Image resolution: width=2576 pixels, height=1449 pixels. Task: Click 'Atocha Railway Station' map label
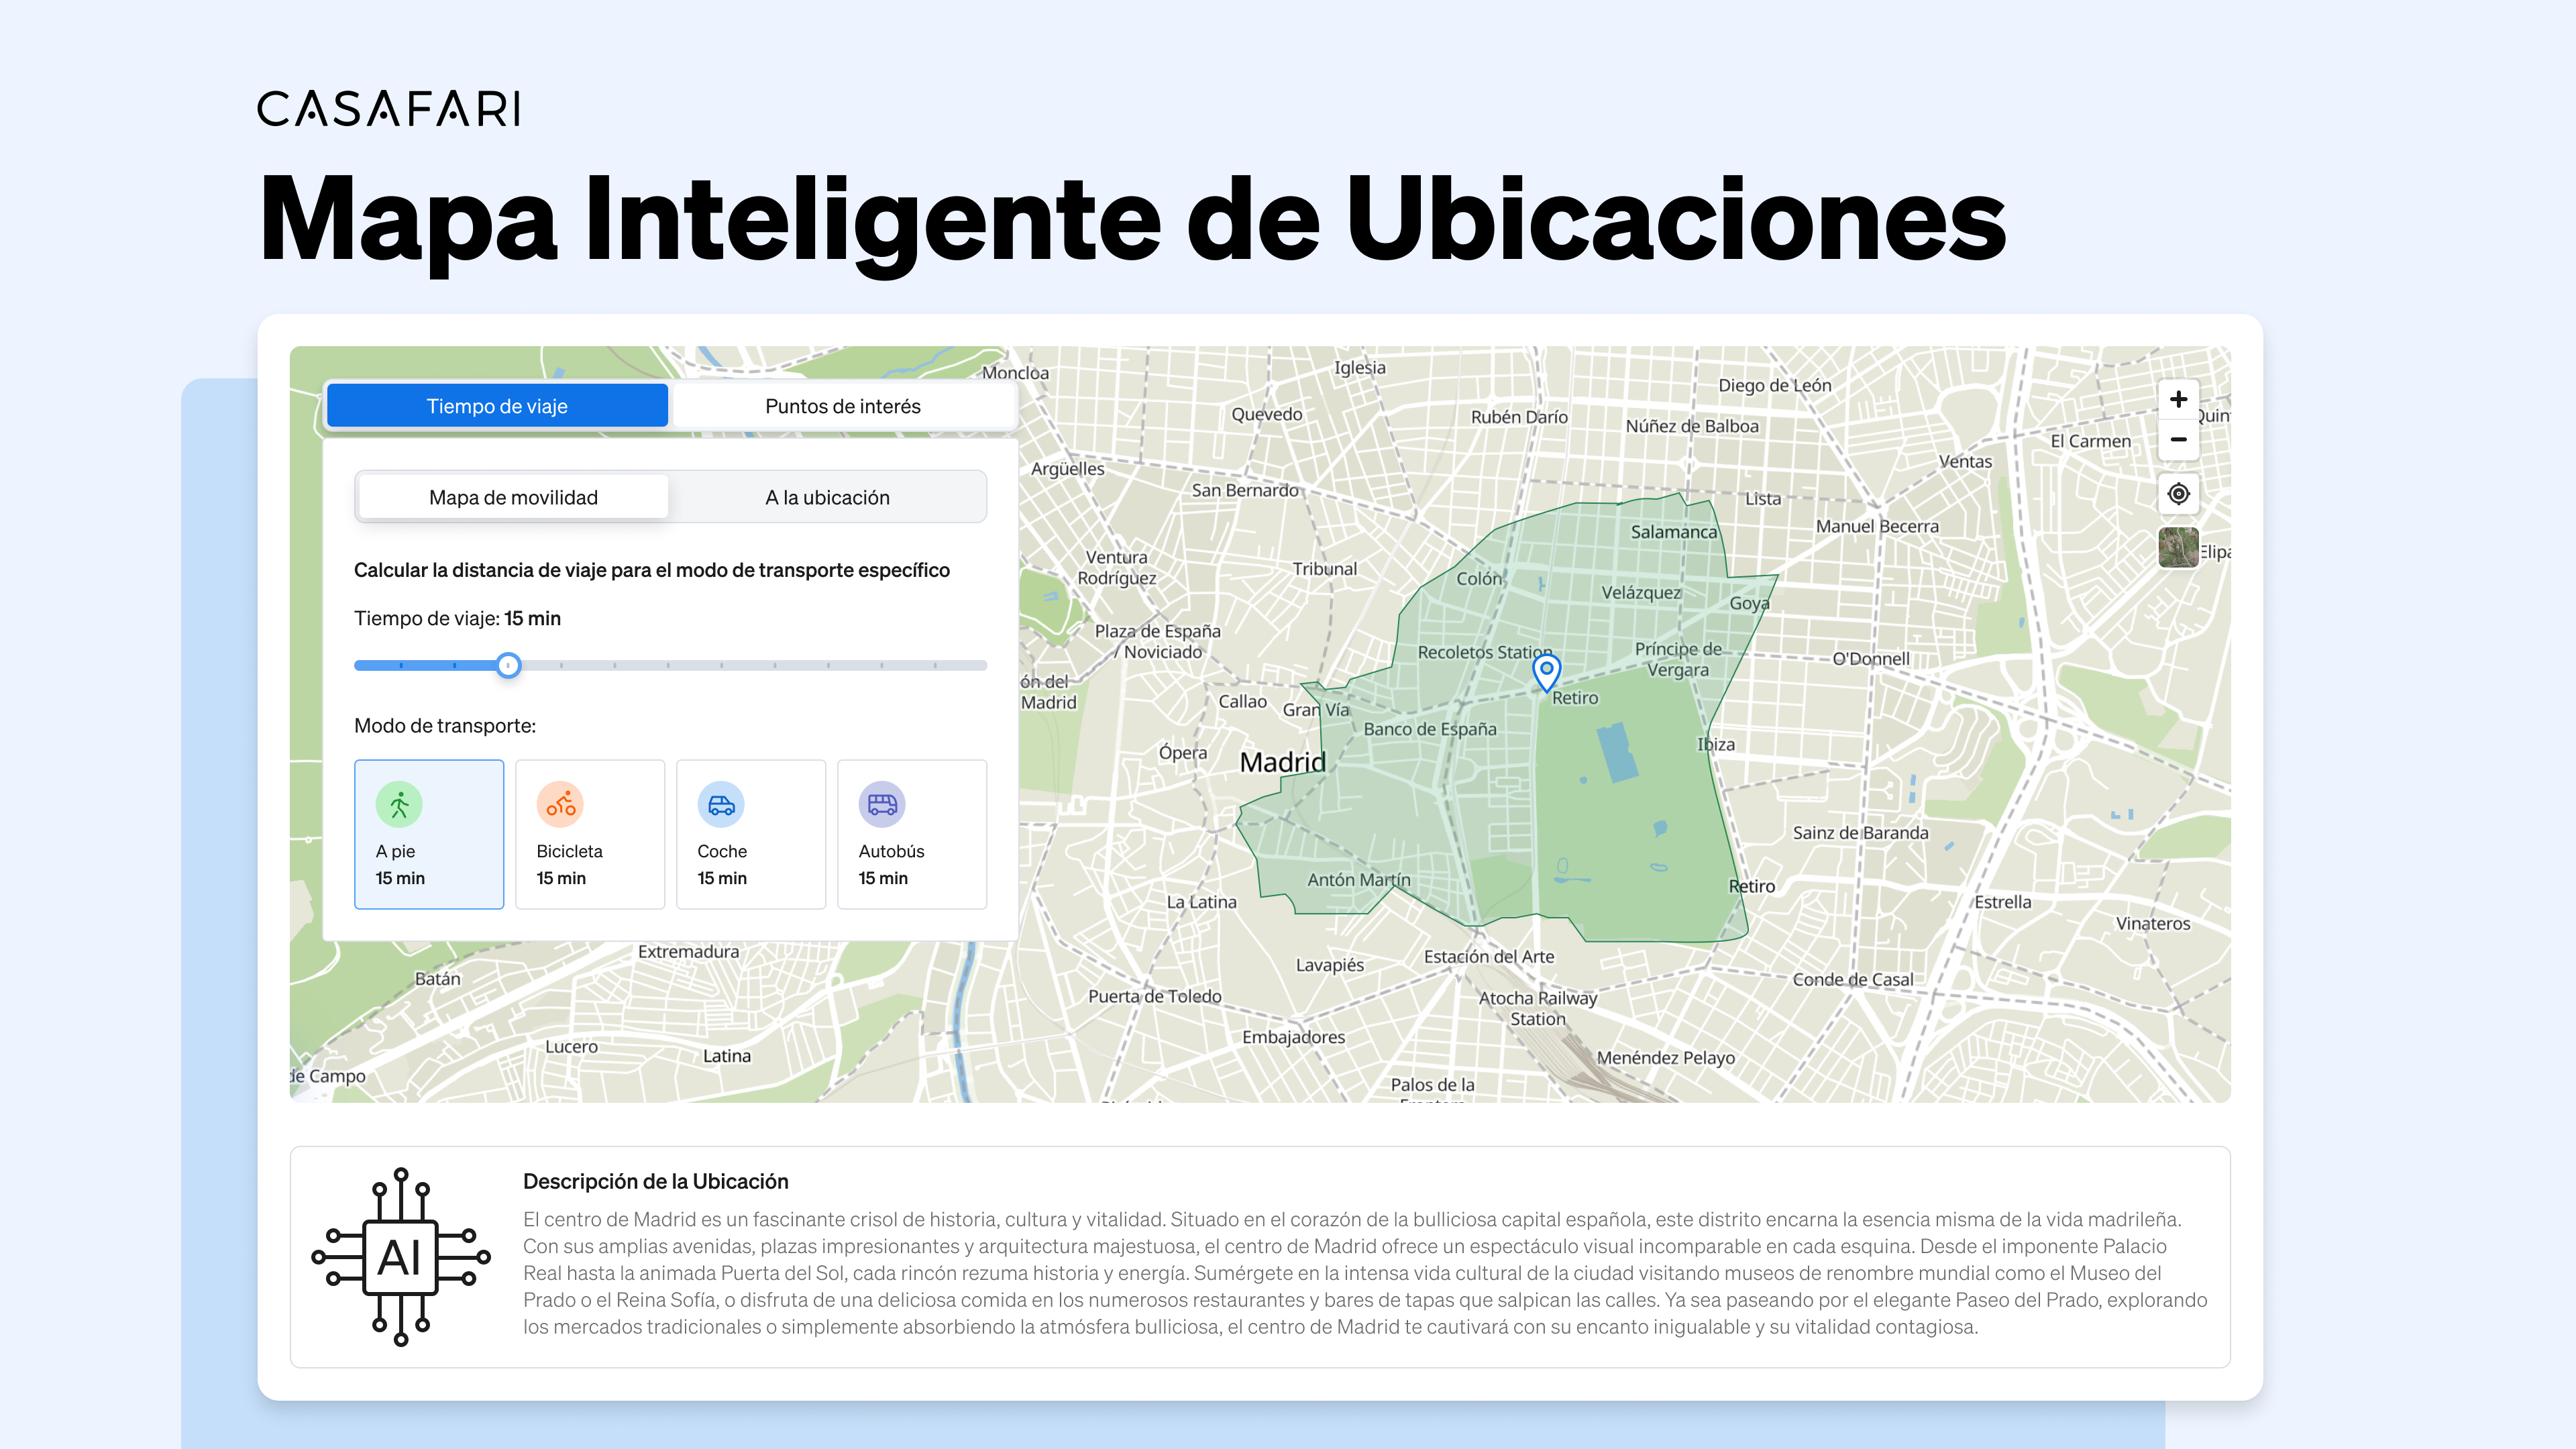tap(1538, 1008)
